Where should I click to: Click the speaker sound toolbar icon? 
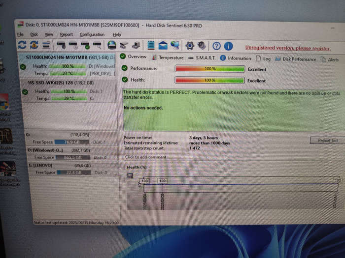click(202, 46)
